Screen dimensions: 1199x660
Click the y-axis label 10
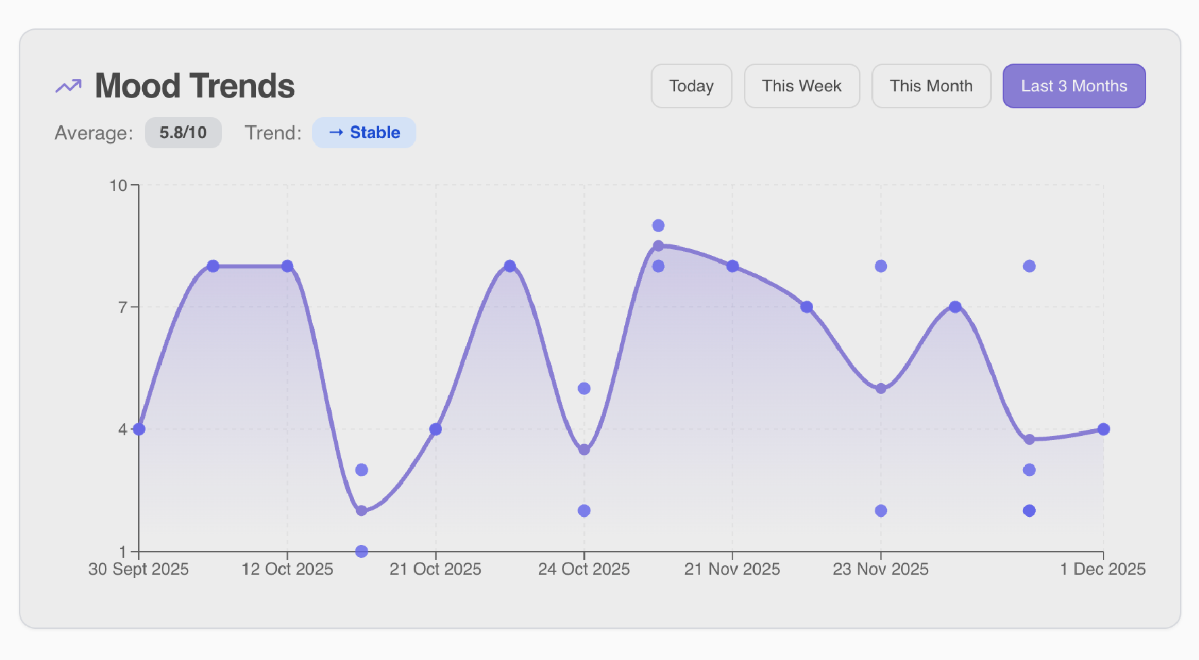tap(118, 185)
